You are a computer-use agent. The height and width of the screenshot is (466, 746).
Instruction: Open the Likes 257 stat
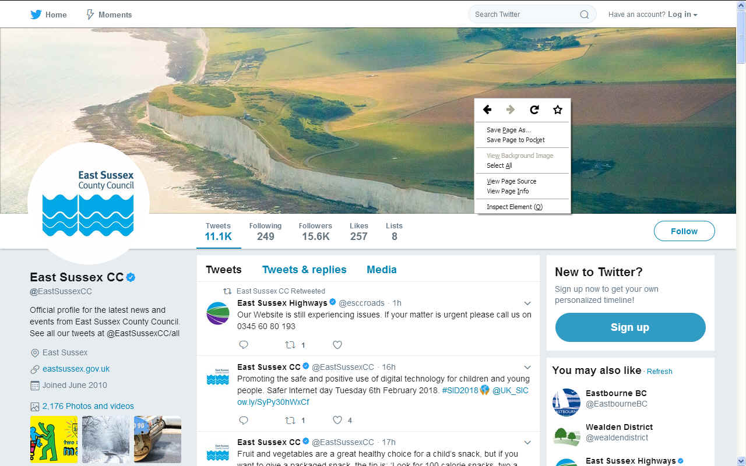[x=359, y=231]
